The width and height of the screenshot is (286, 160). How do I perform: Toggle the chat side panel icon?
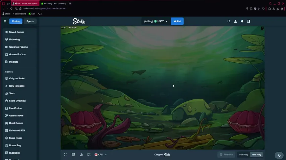248,21
